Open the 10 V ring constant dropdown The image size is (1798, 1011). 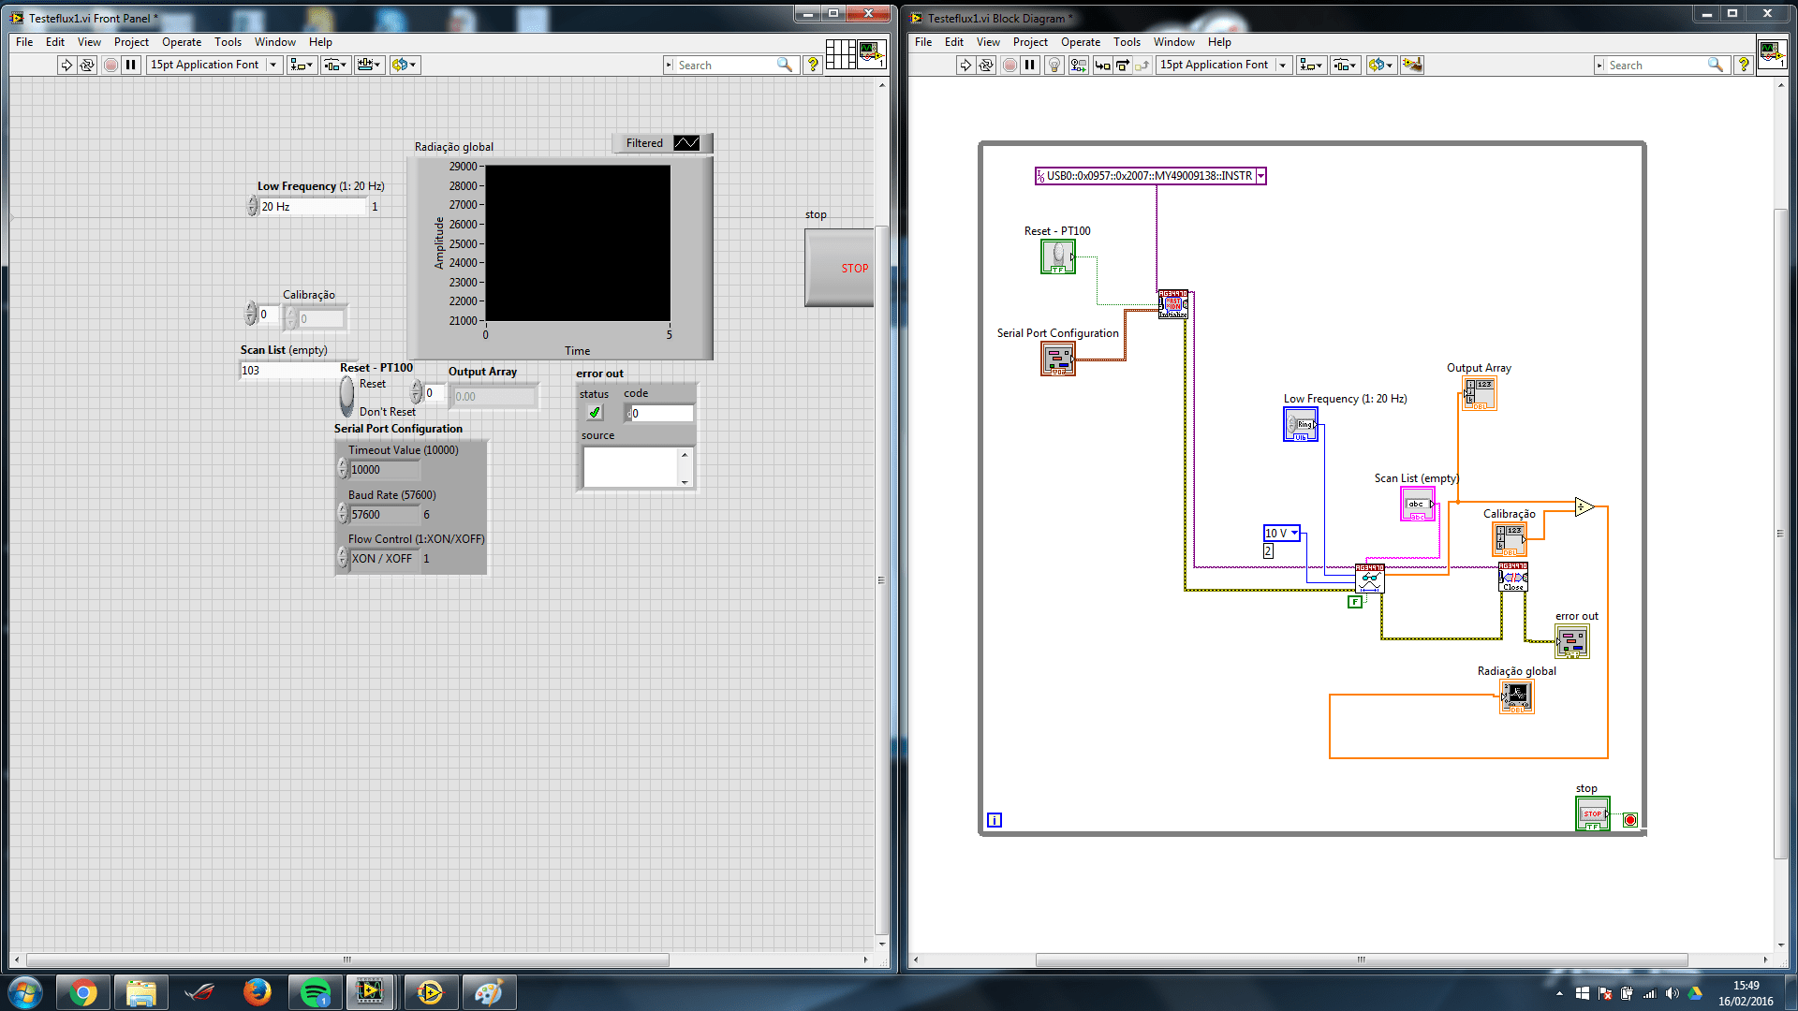tap(1292, 533)
